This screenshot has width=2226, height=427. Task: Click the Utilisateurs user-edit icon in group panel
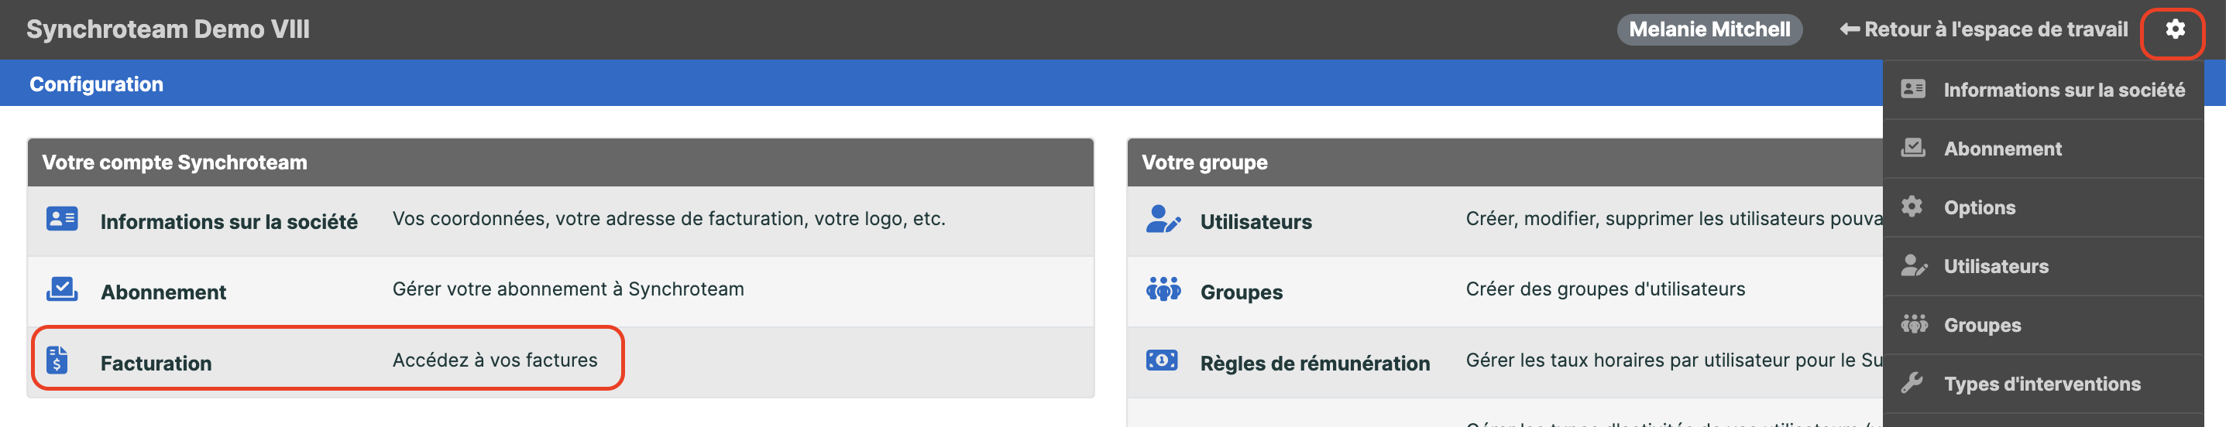point(1163,219)
